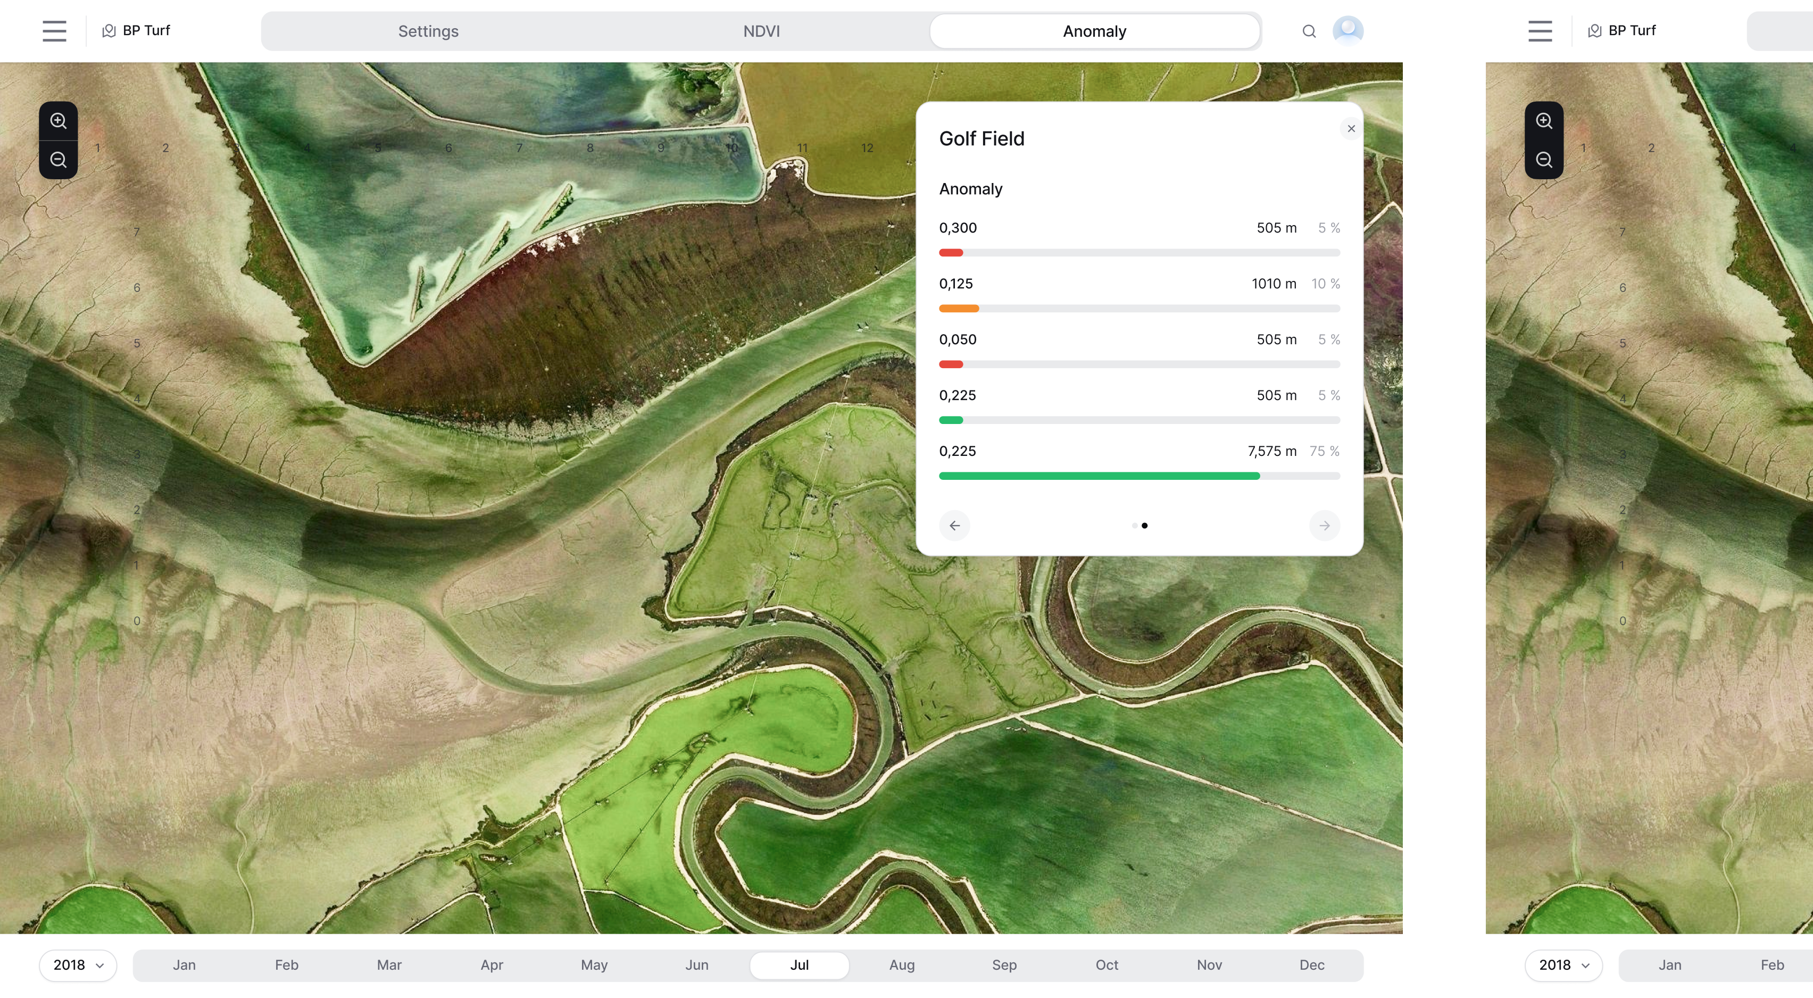
Task: Open the hamburger menu in left header
Action: click(x=54, y=31)
